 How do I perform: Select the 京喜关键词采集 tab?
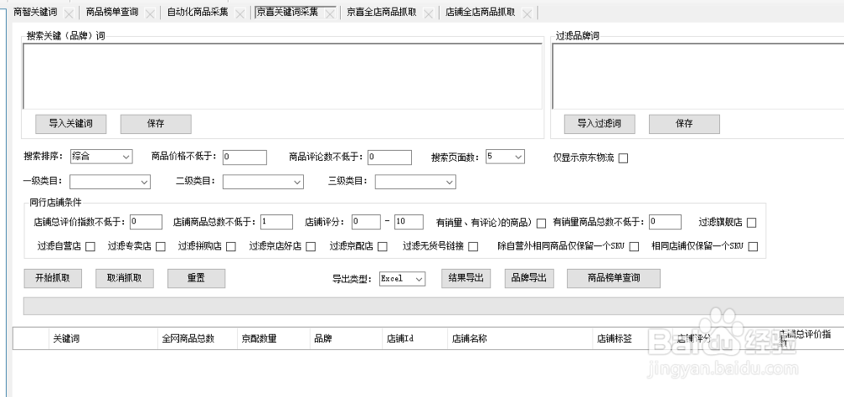point(288,12)
